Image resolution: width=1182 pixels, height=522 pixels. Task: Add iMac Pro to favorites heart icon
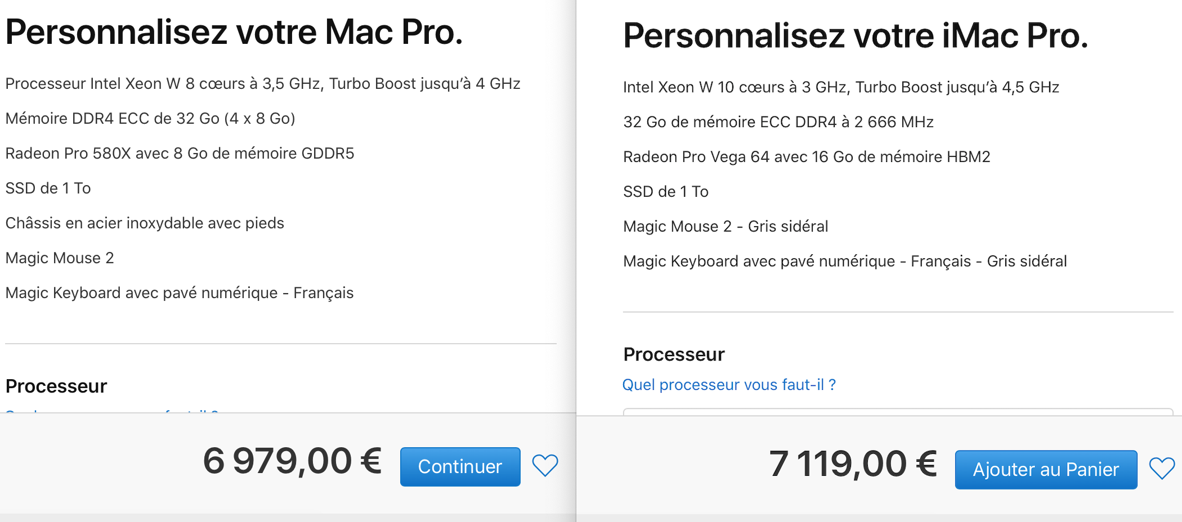click(1162, 469)
